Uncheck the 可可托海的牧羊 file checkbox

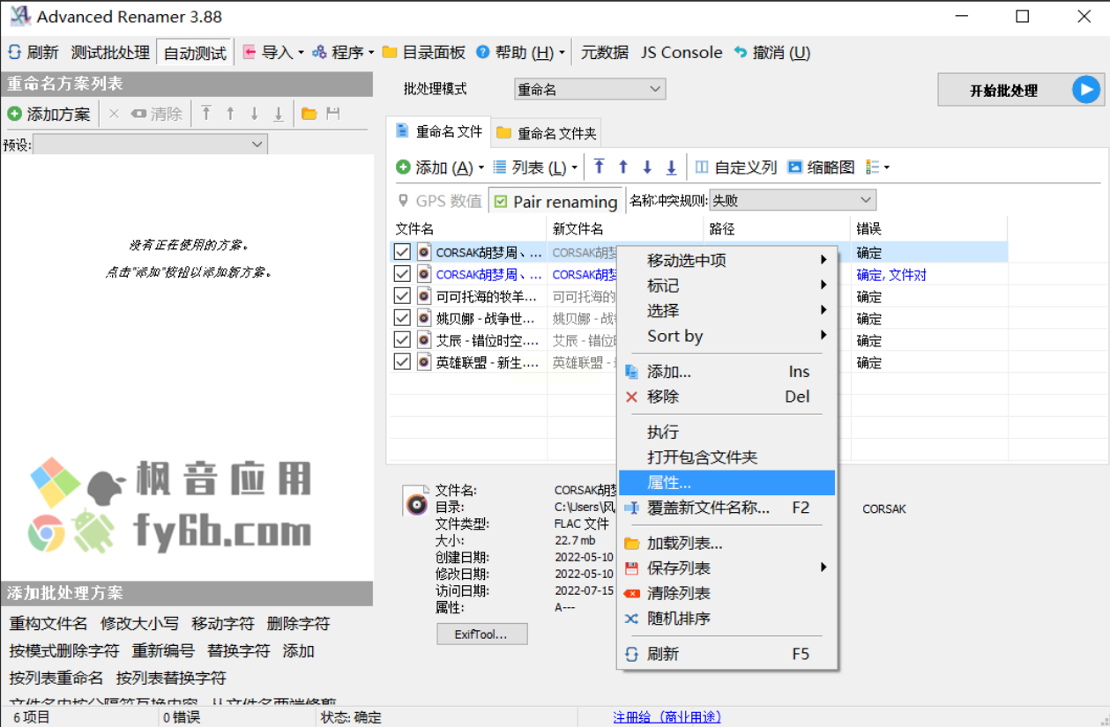coord(402,296)
